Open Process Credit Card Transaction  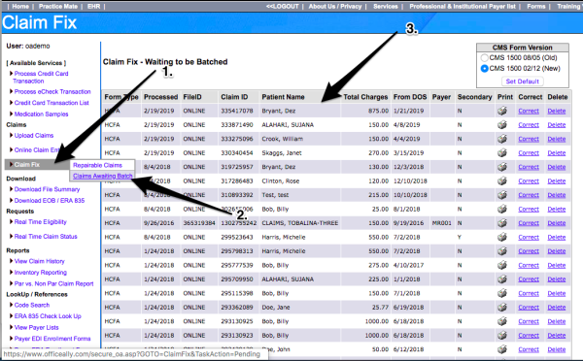41,78
